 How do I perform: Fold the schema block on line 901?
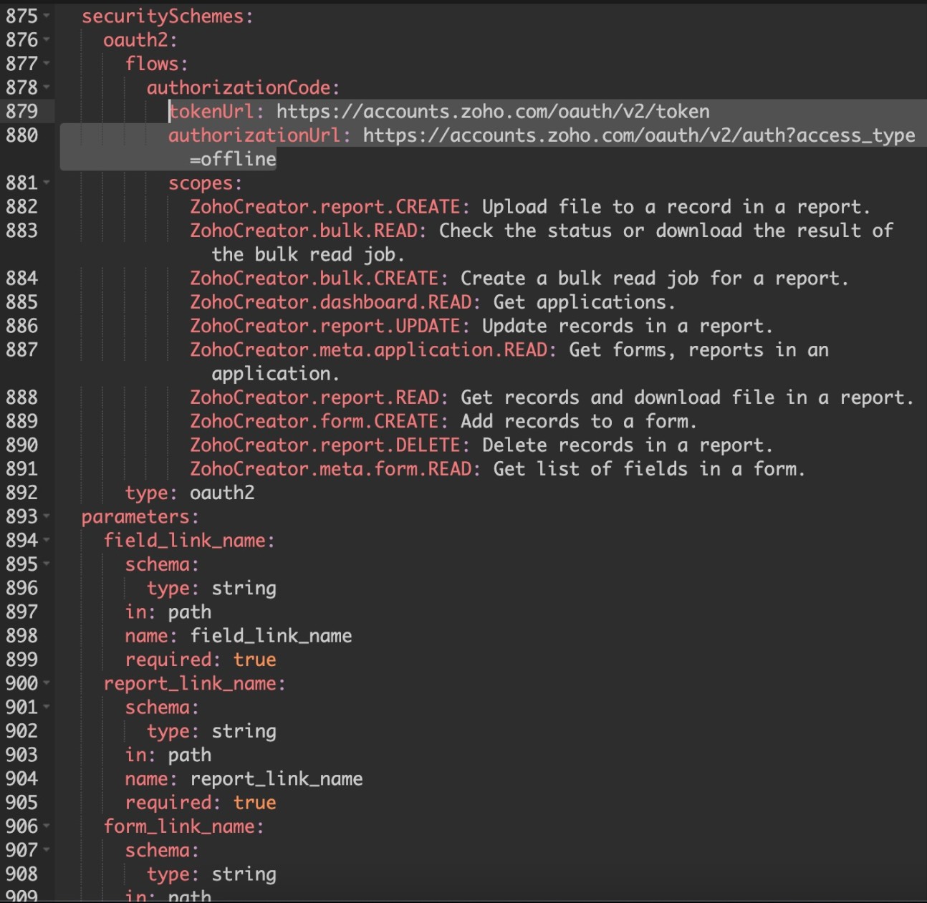[47, 706]
